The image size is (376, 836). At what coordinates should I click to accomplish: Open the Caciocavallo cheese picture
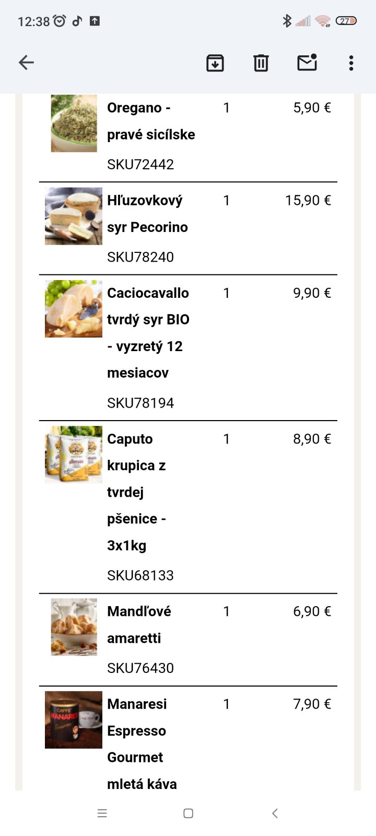pyautogui.click(x=74, y=308)
